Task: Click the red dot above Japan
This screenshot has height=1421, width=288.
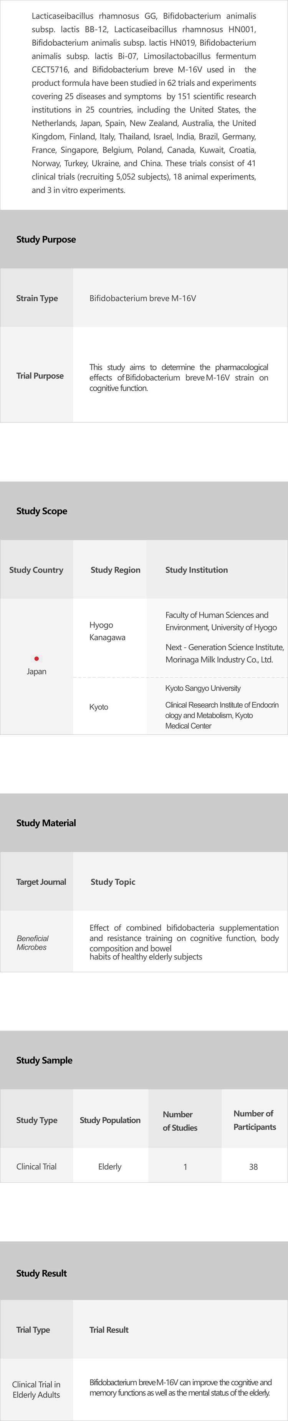Action: coord(36,658)
